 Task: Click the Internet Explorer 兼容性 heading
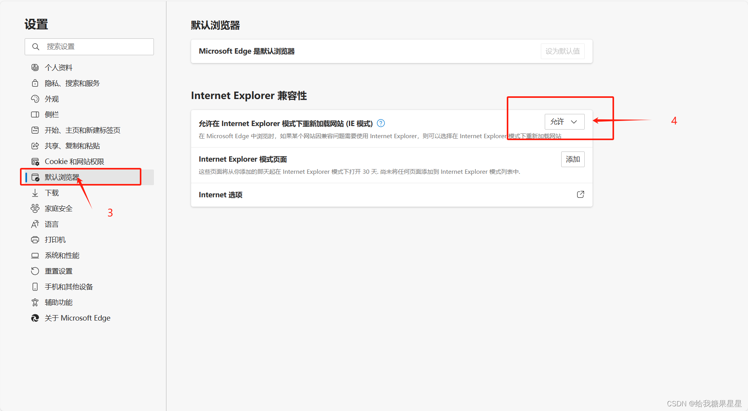(249, 96)
